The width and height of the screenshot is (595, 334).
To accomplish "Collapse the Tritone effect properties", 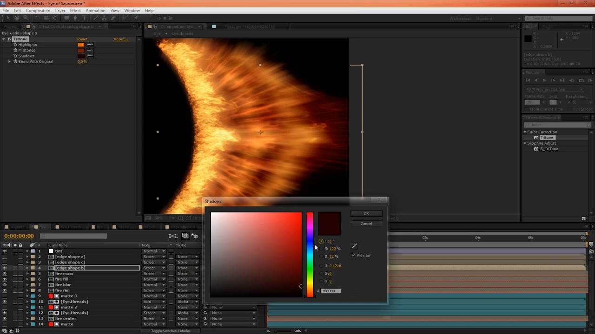I will click(x=4, y=39).
